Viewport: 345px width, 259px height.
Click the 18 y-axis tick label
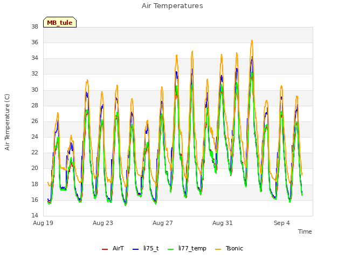click(34, 184)
